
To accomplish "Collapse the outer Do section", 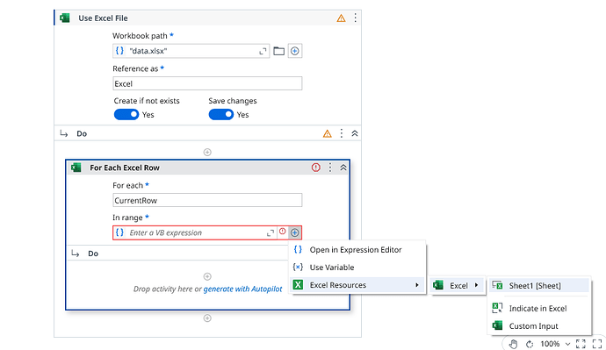I will point(355,133).
